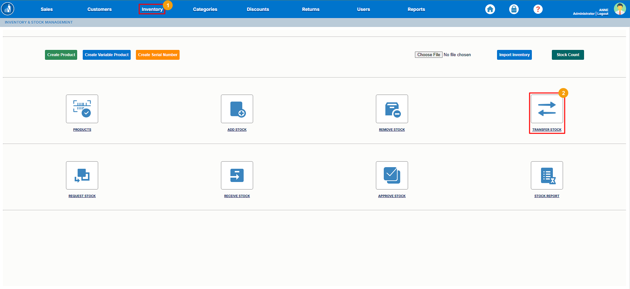
Task: Open the Products barcode icon
Action: 82,109
